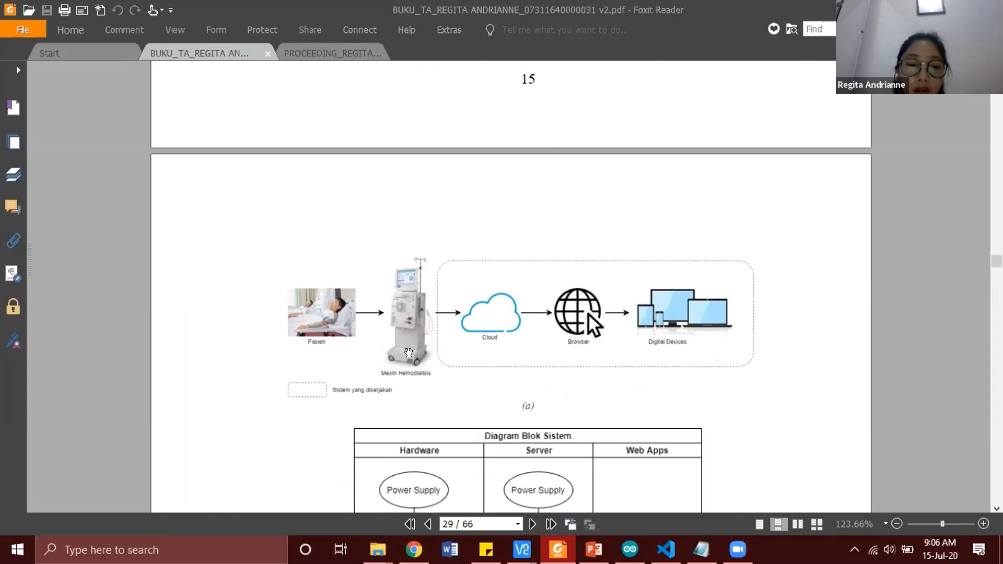Jump to first page button
Screen dimensions: 1003x564
pyautogui.click(x=410, y=524)
